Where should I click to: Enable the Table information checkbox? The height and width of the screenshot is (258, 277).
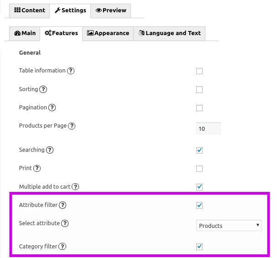click(x=199, y=71)
